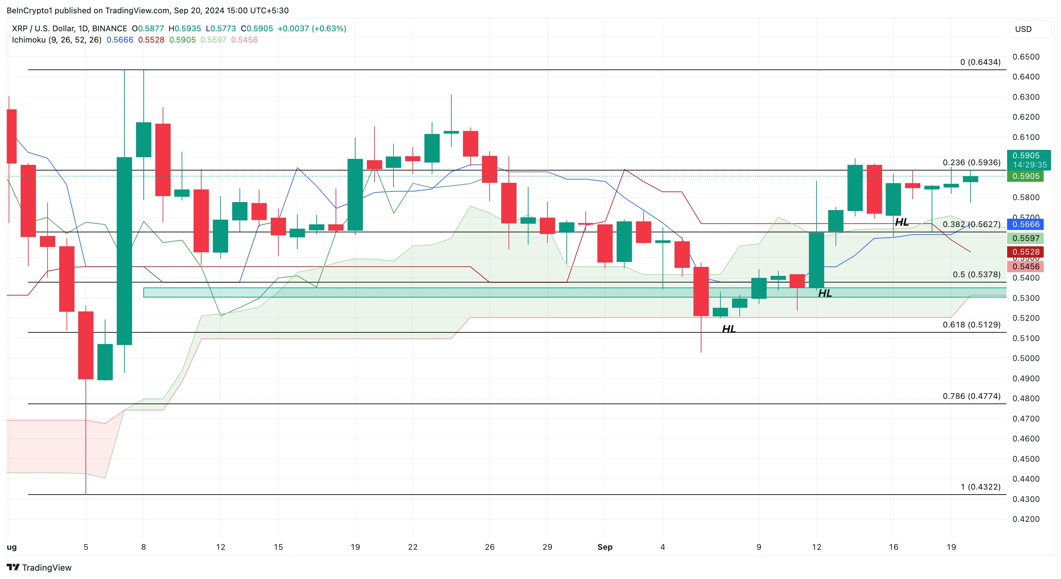
Task: Click the dark red 0.5528 axis label
Action: pyautogui.click(x=1026, y=252)
